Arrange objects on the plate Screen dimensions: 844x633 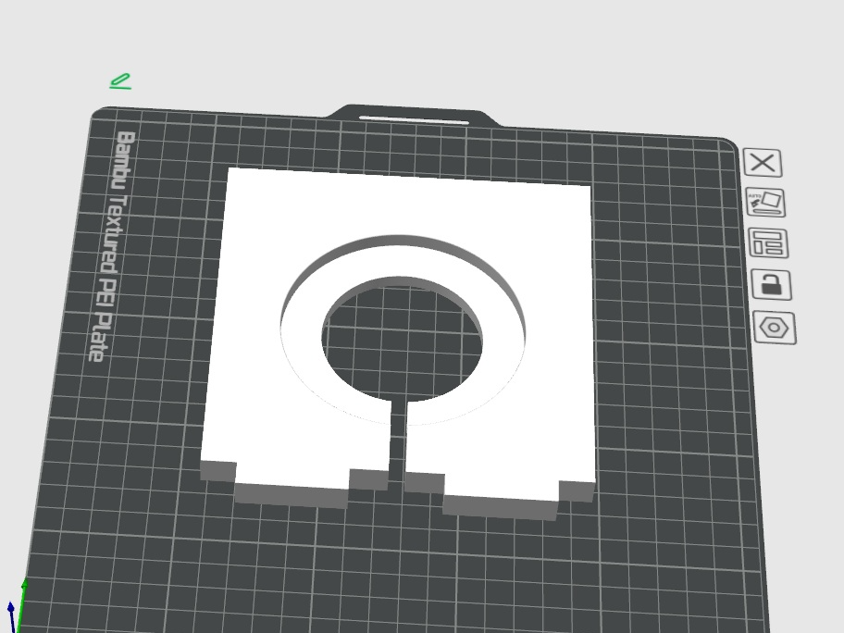(x=767, y=243)
